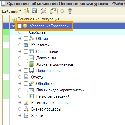Expand the Планы видов характеристик node
The width and height of the screenshot is (125, 125).
[20, 90]
